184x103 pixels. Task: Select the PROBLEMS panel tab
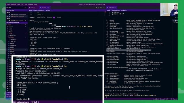(x=50, y=18)
